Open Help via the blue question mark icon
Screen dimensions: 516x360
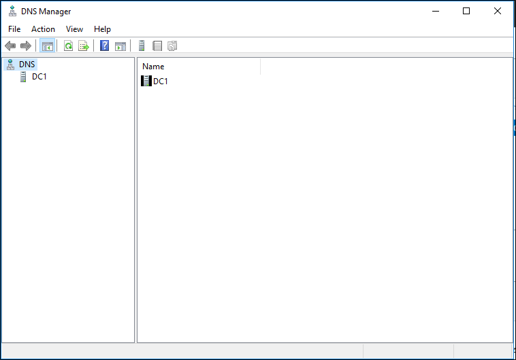(x=105, y=46)
